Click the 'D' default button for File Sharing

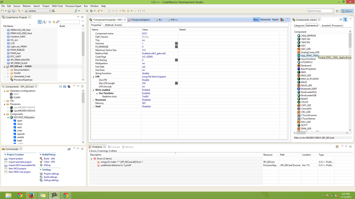[176, 60]
